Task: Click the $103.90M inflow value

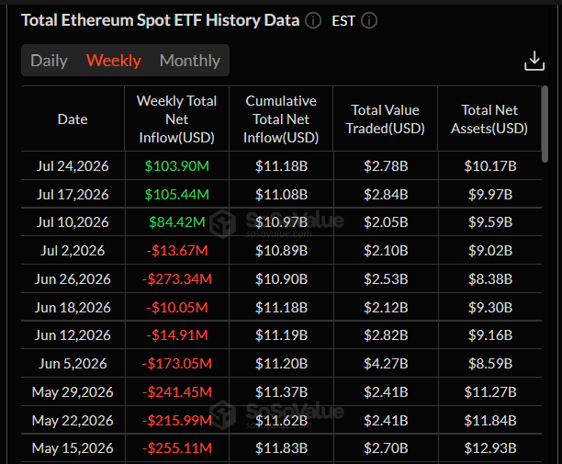Action: point(176,166)
